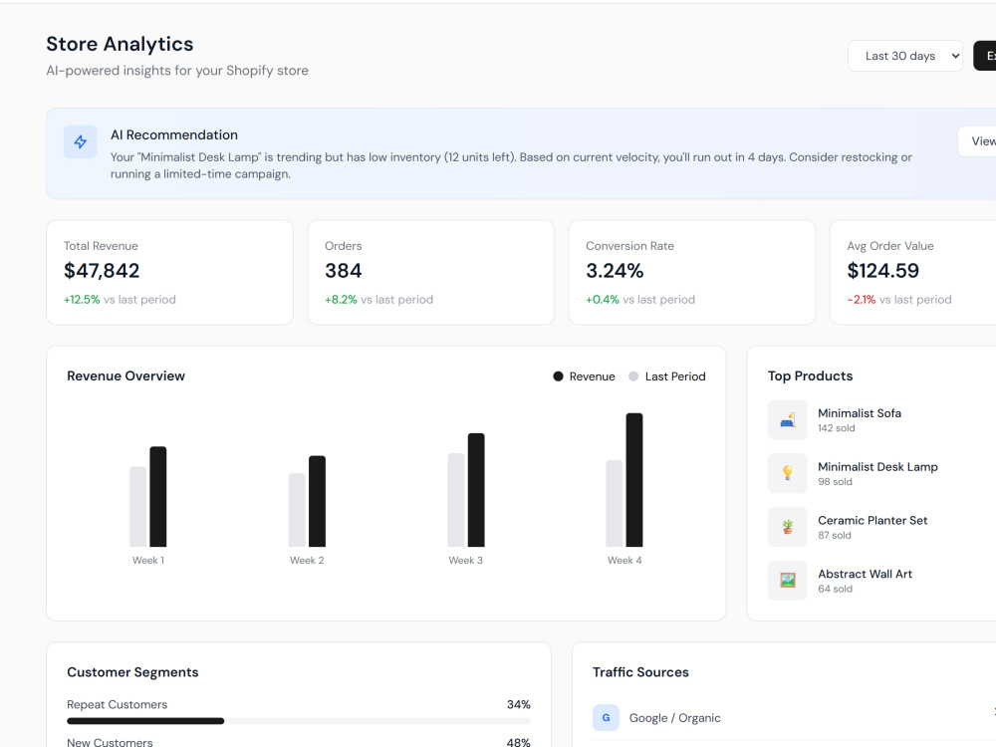Click the '142 sold' text
Viewport: 996px width, 747px height.
(x=837, y=428)
